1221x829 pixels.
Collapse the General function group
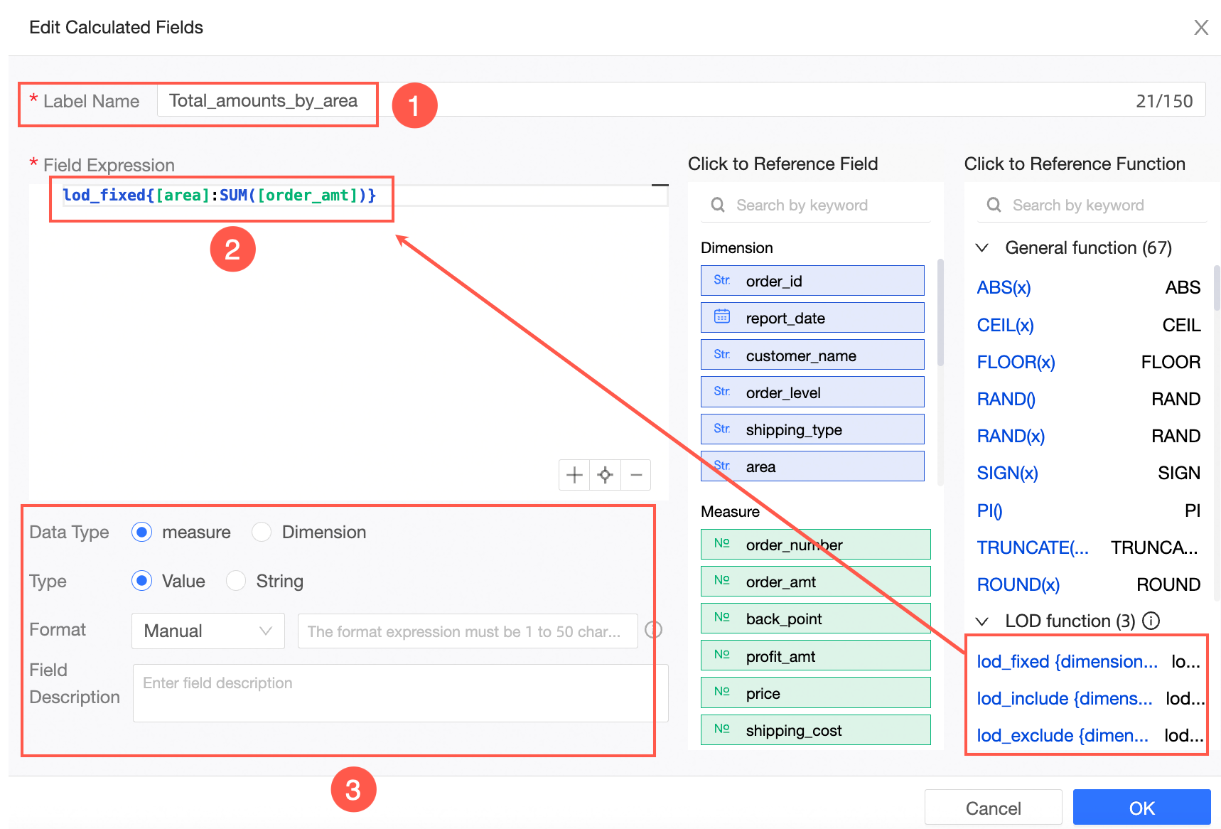(982, 247)
